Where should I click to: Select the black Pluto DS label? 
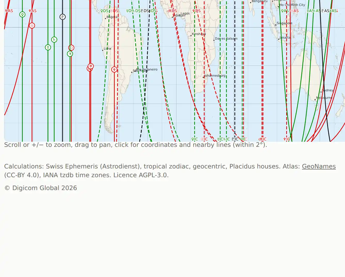145,11
